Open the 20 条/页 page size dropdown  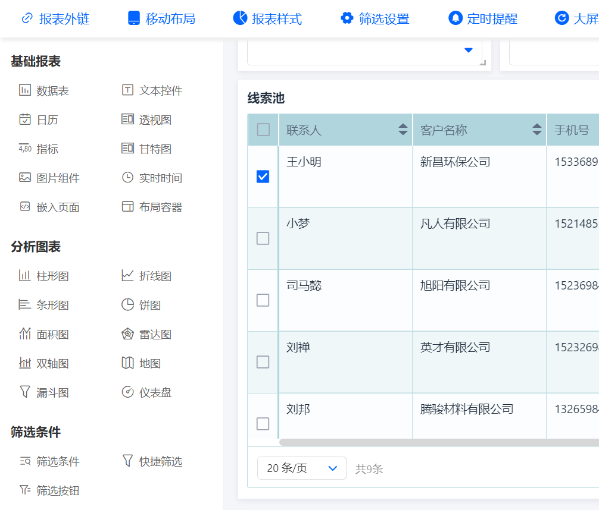301,468
